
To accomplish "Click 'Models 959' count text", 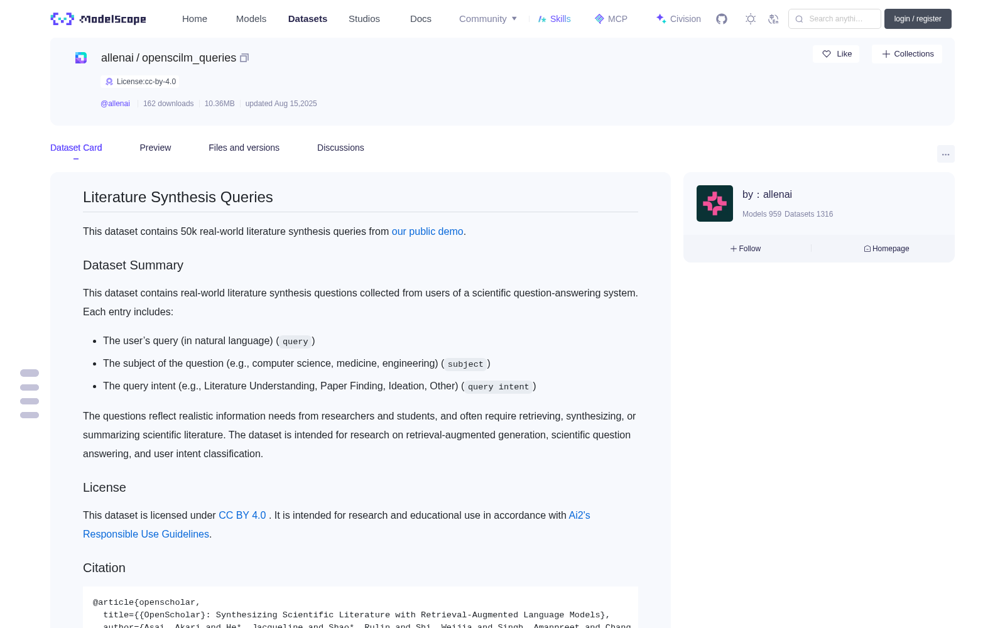I will (762, 214).
